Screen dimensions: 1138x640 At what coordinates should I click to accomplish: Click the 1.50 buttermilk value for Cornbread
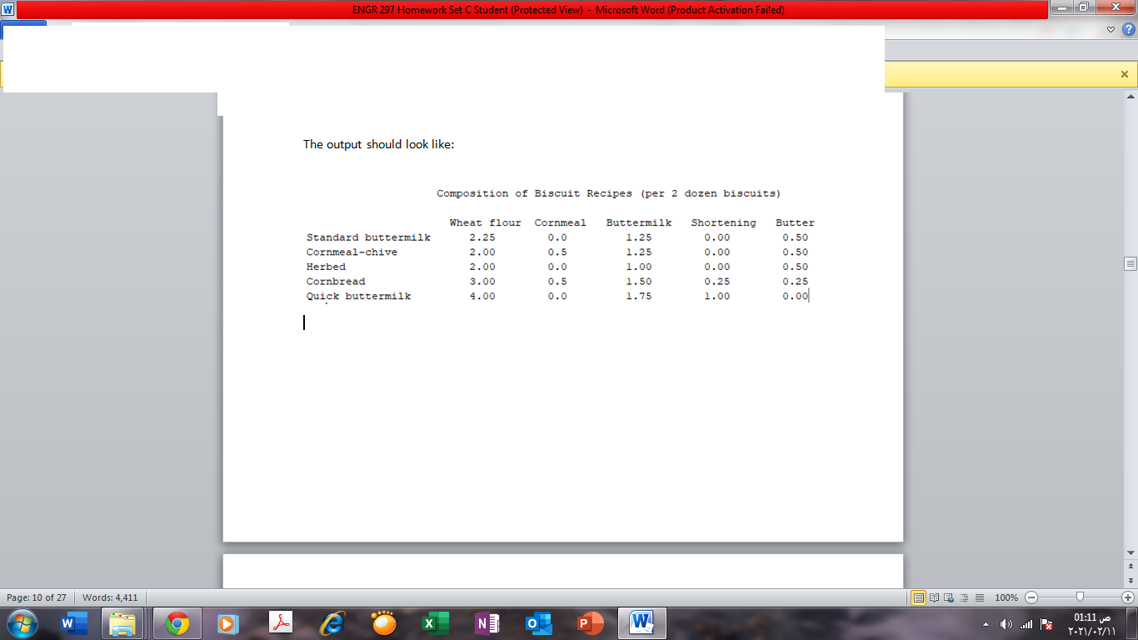(639, 282)
